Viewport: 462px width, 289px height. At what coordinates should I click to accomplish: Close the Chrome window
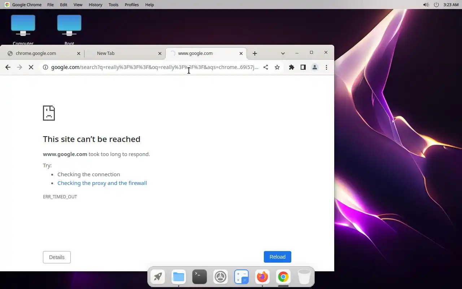point(326,53)
